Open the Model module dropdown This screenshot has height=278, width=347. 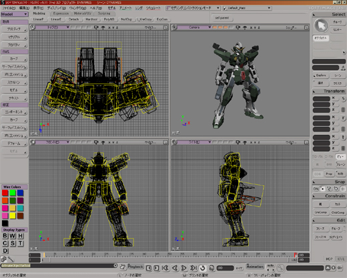14,14
